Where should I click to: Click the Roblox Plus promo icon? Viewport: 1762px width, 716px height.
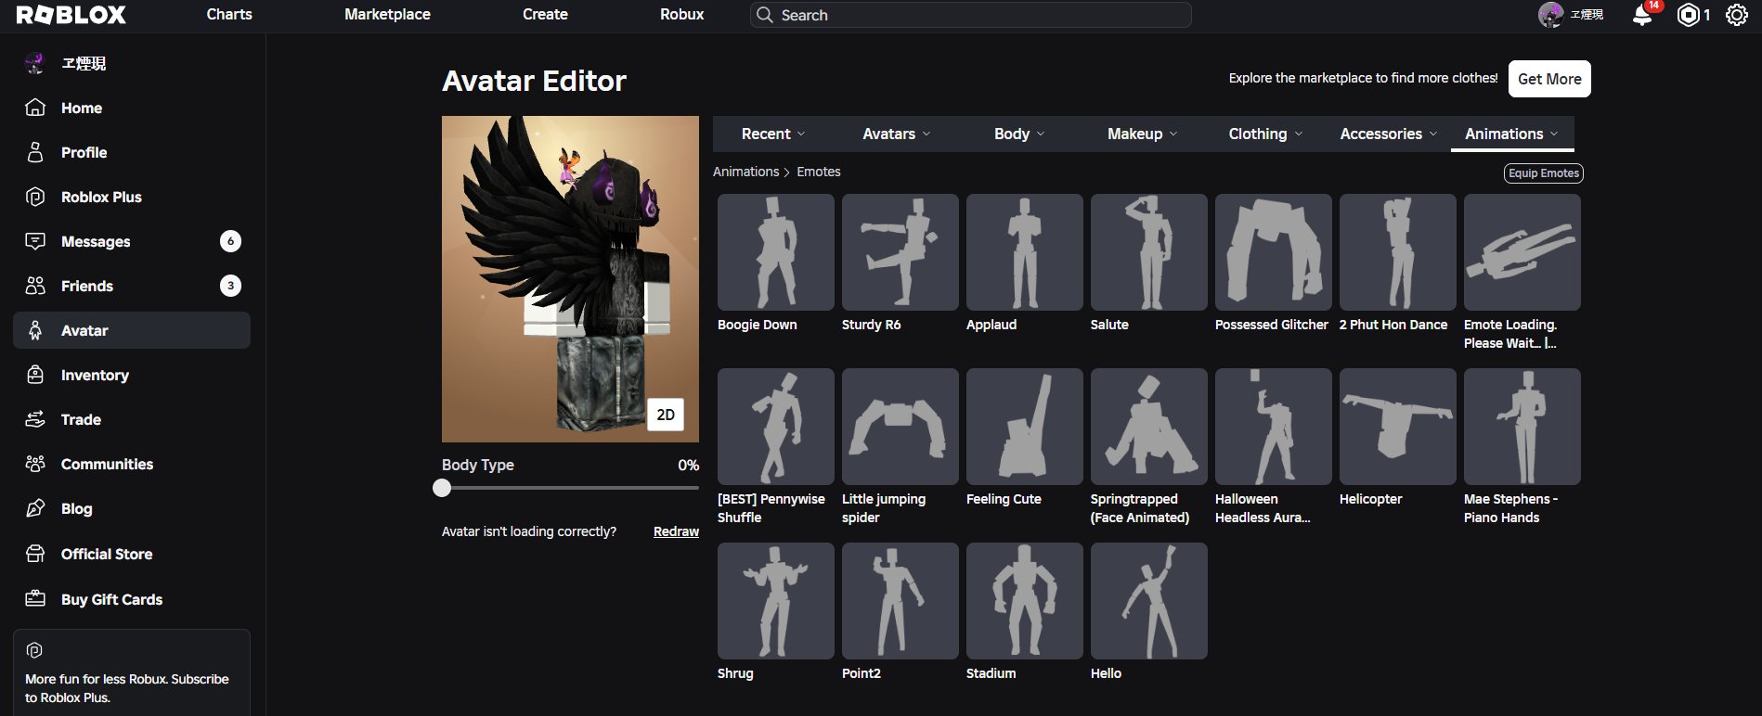coord(34,650)
